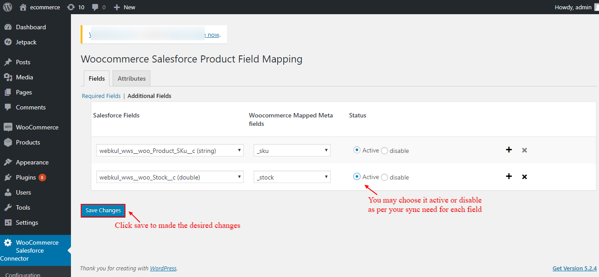Select disable for the Stock field row
The height and width of the screenshot is (277, 599).
point(384,177)
